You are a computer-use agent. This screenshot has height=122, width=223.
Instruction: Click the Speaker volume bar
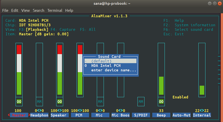[60, 70]
